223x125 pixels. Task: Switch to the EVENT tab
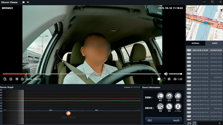point(215,43)
